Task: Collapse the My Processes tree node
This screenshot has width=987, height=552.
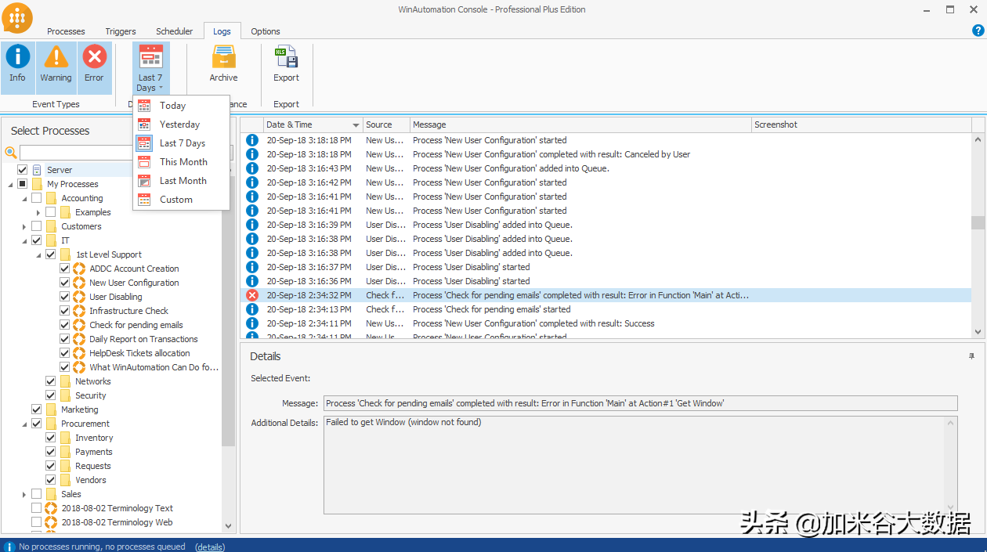Action: click(10, 184)
